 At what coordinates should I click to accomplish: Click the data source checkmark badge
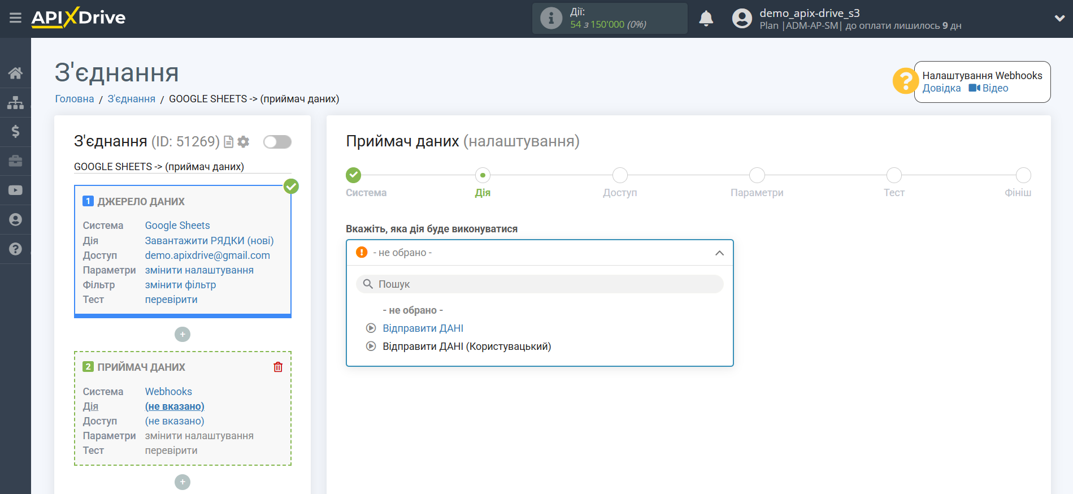tap(291, 186)
